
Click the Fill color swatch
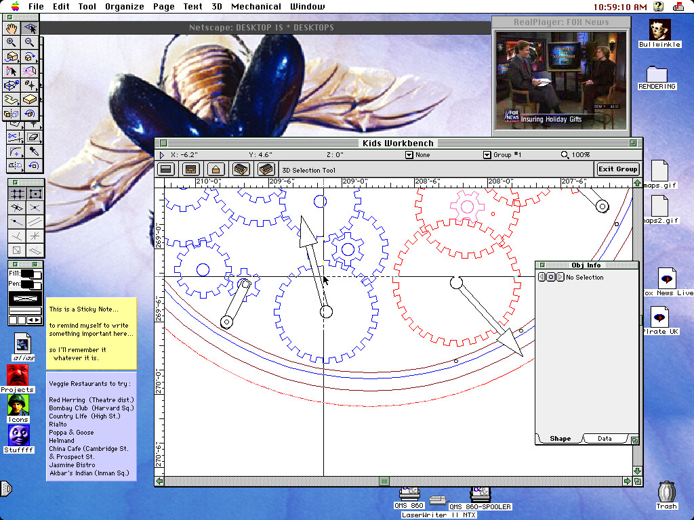(28, 274)
